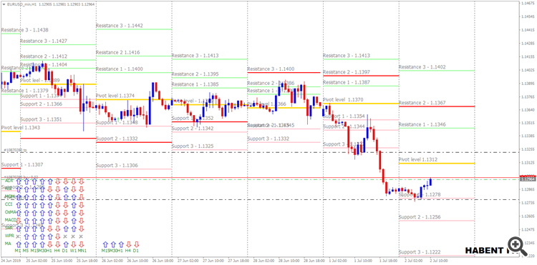Click the WPR indicator row label
537x265 pixels.
point(9,236)
